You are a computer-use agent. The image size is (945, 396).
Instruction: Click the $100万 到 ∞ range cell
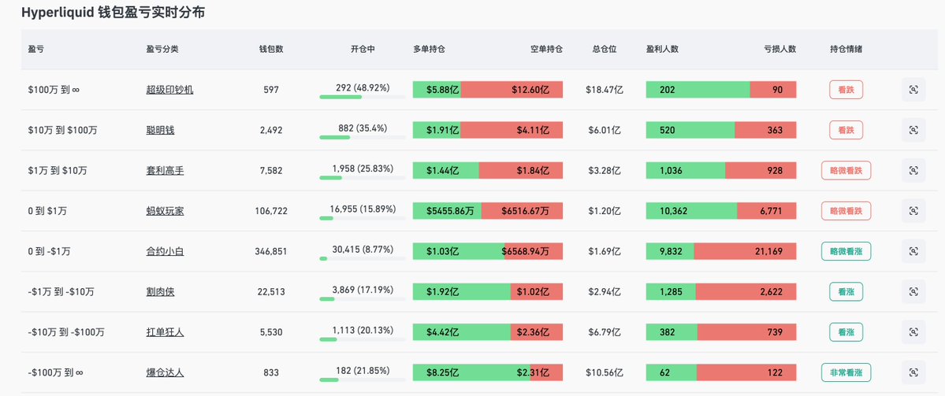pos(54,90)
